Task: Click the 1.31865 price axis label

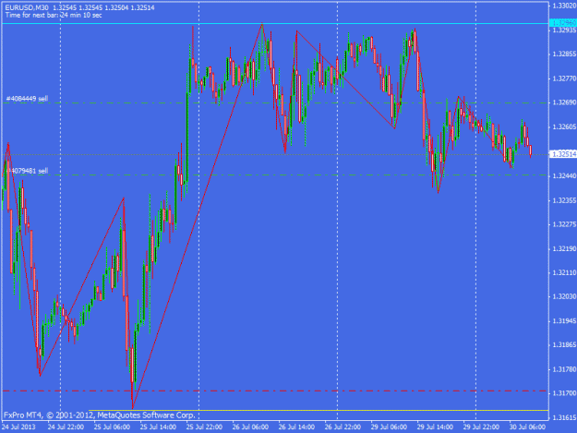Action: [x=564, y=345]
